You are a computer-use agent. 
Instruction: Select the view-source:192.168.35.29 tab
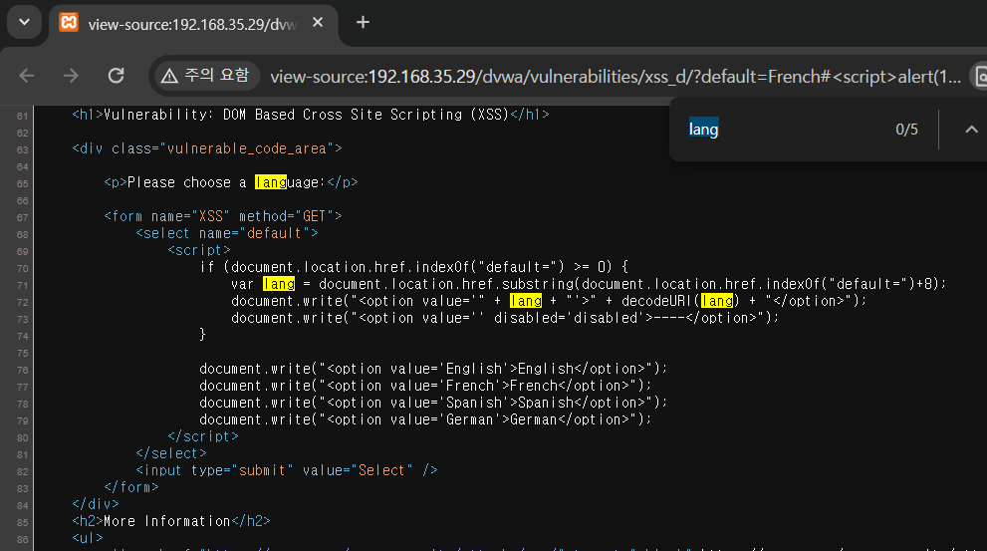coord(191,24)
